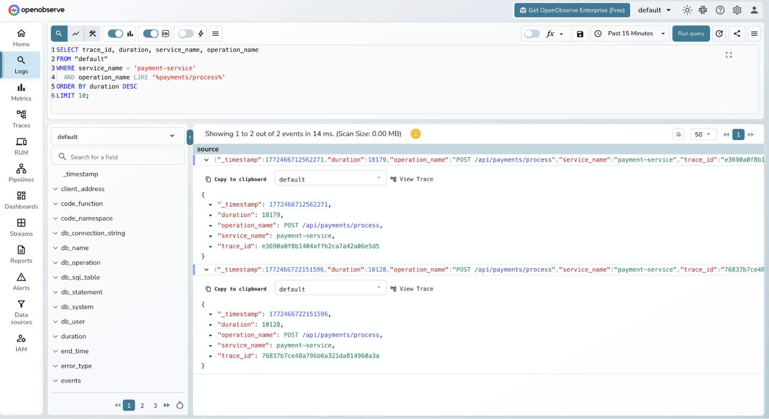This screenshot has width=769, height=419.
Task: Disable the SQL mode toggle
Action: (x=150, y=33)
